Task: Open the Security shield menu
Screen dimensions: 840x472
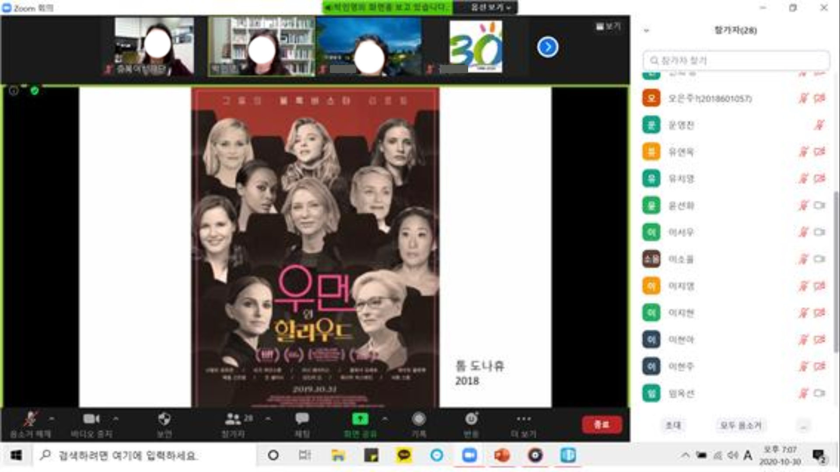Action: tap(164, 420)
